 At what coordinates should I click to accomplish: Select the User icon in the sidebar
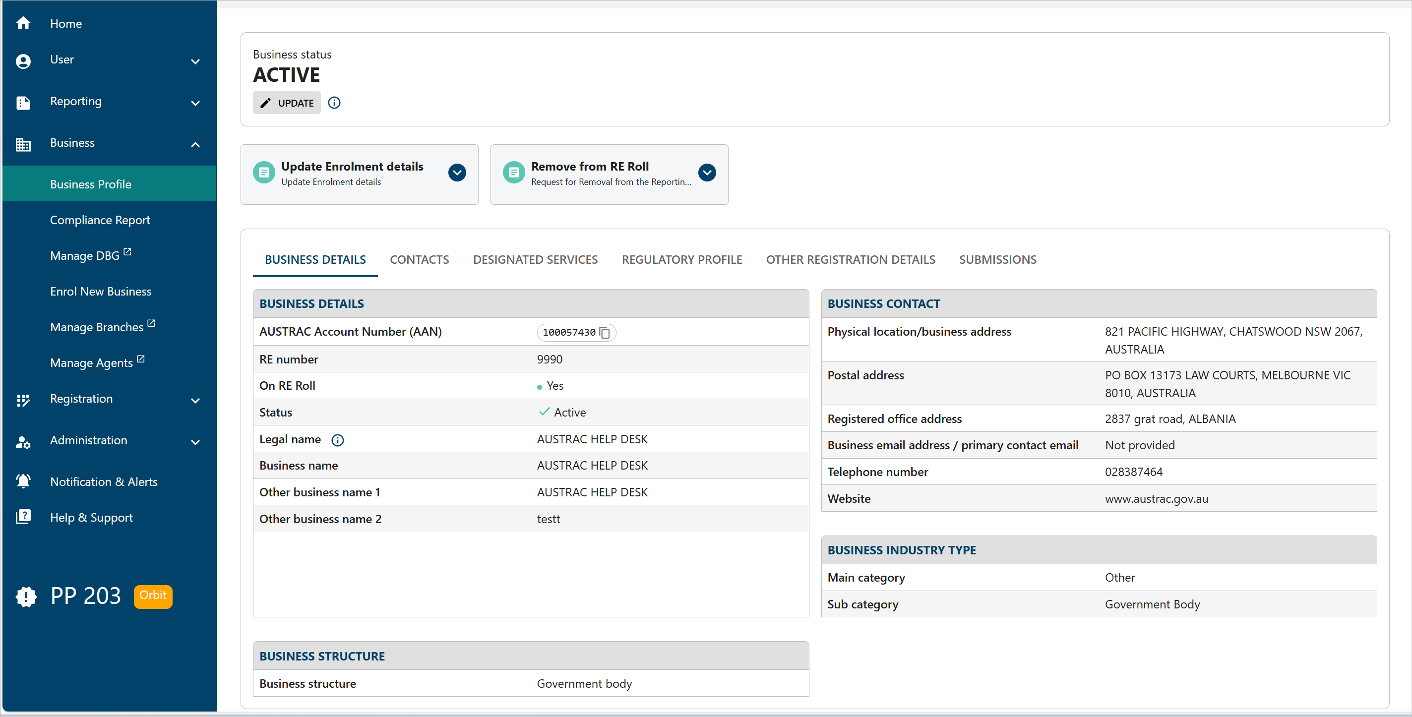coord(23,61)
